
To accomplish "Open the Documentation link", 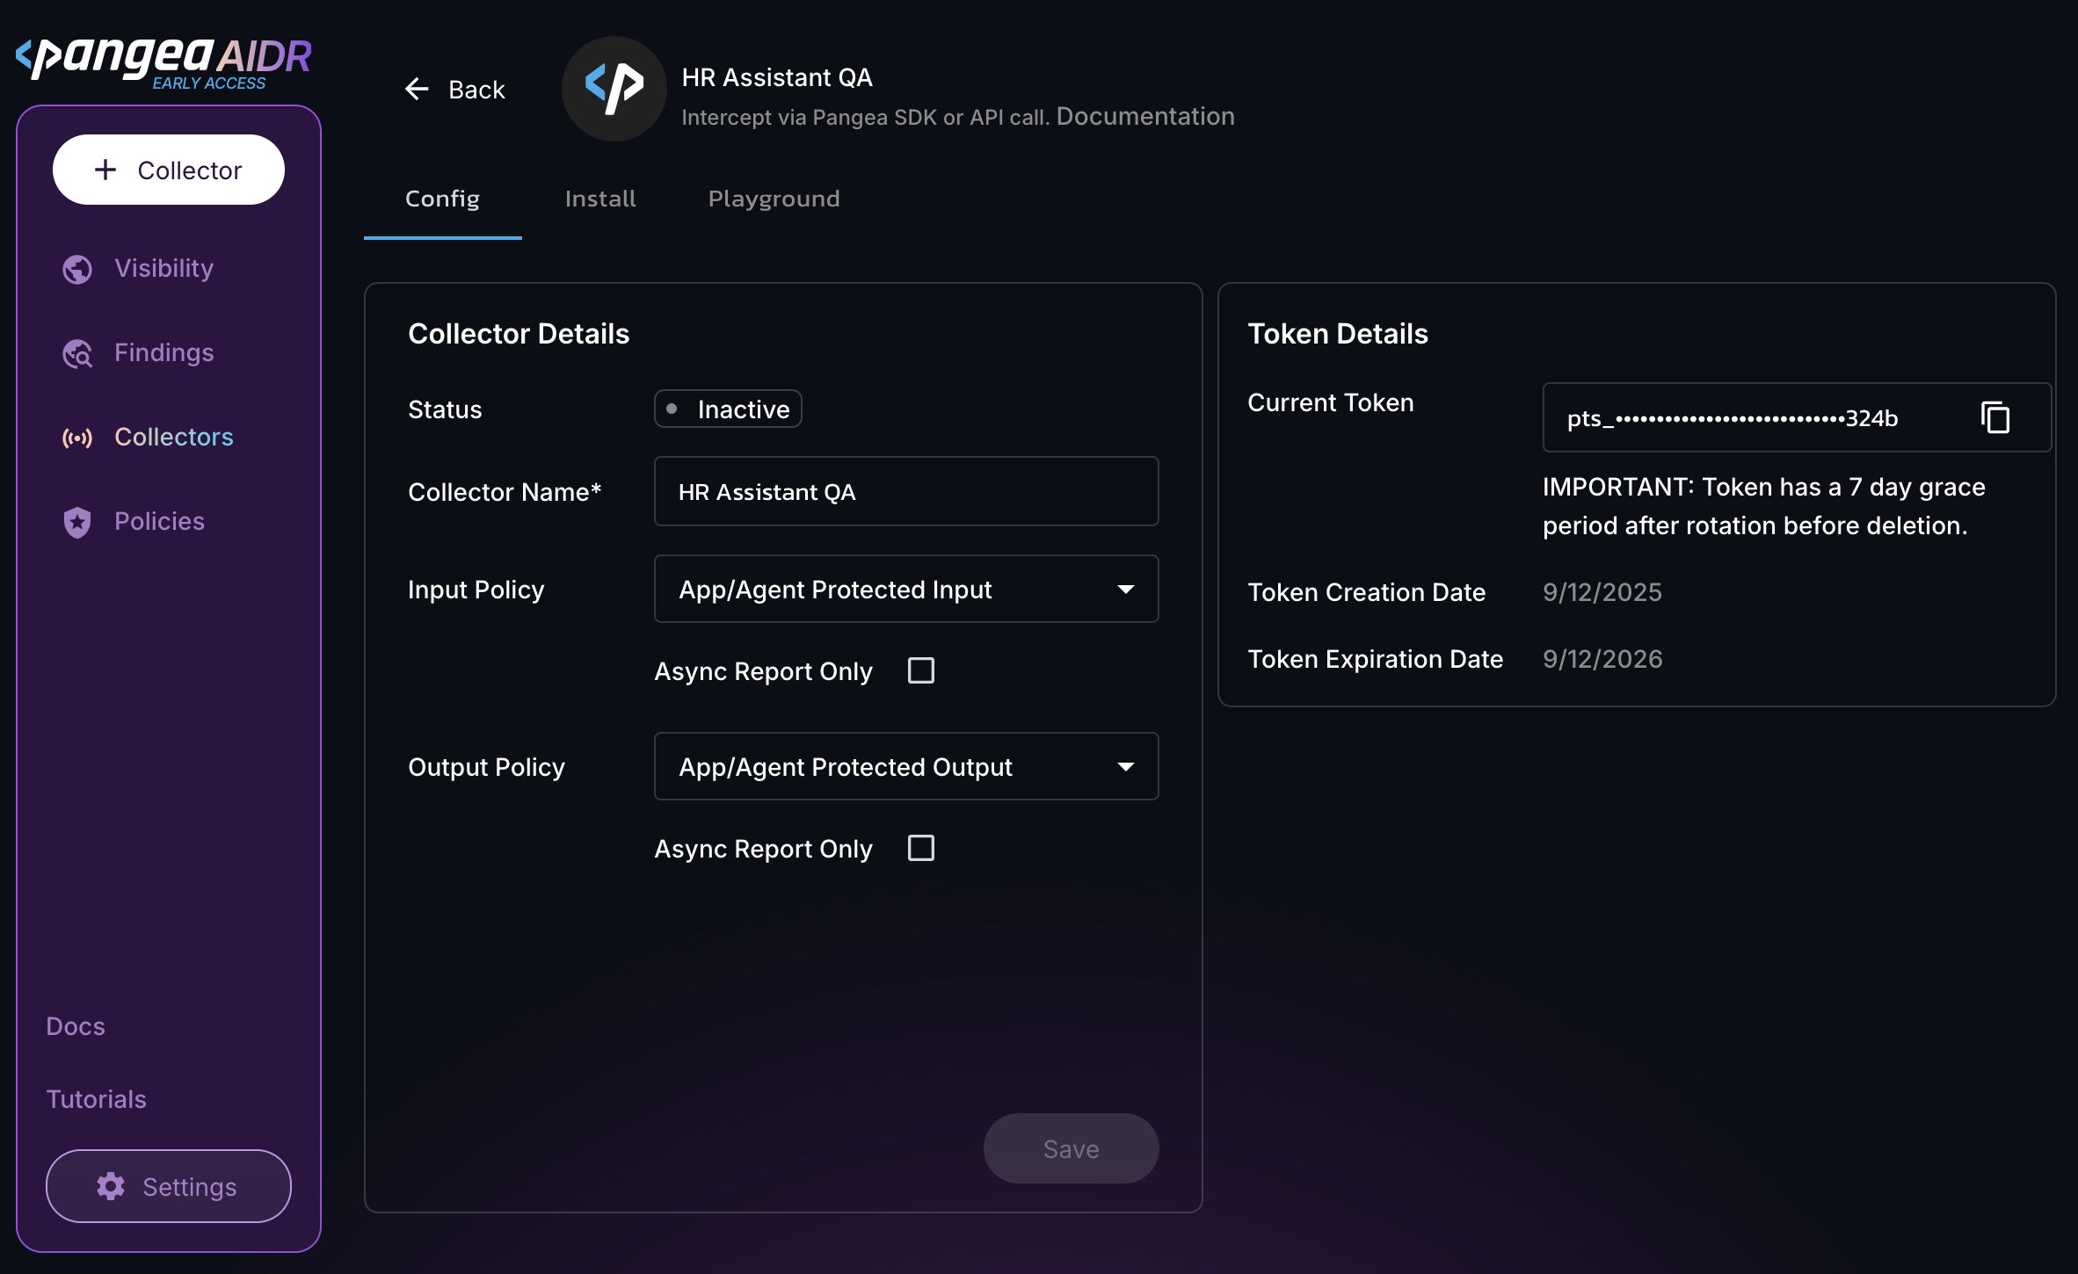I will point(1144,116).
